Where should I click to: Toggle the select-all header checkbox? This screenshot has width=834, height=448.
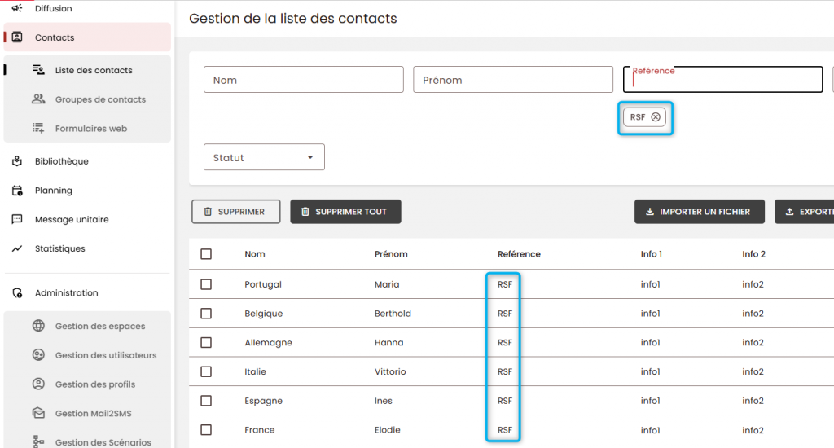(206, 254)
